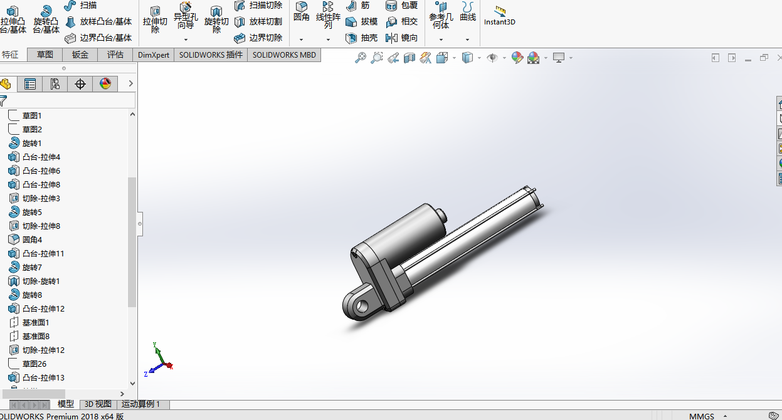The height and width of the screenshot is (420, 782).
Task: Choose the 包覆 wrap tool
Action: click(401, 5)
